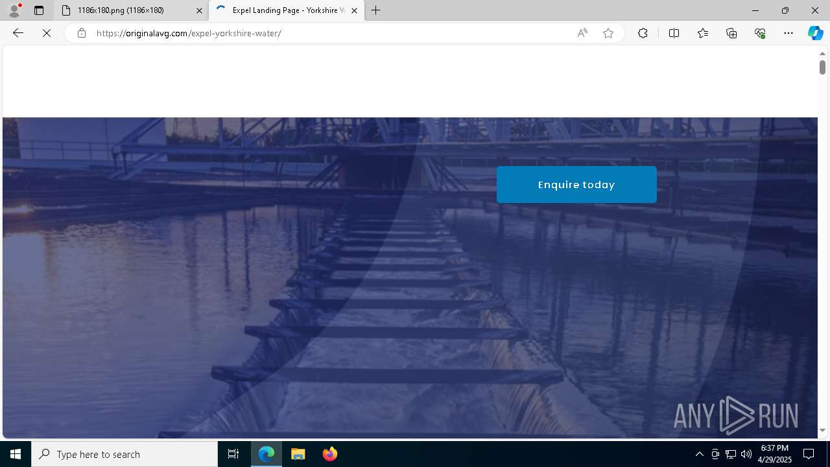Open the Windows Start menu

click(x=16, y=454)
